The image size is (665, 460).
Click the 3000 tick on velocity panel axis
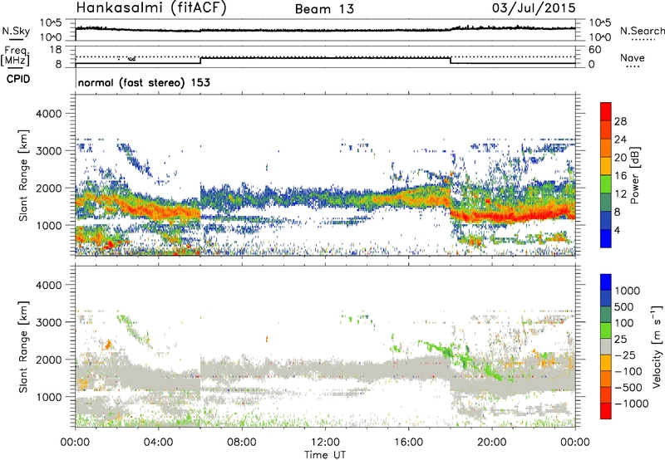48,322
